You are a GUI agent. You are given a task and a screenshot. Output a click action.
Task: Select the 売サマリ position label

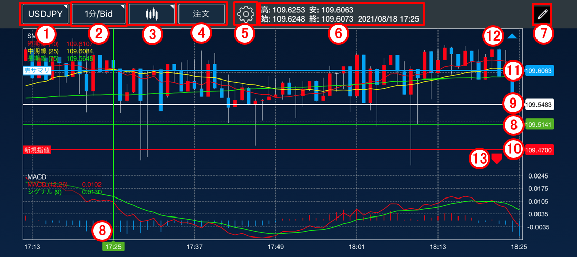pos(37,71)
